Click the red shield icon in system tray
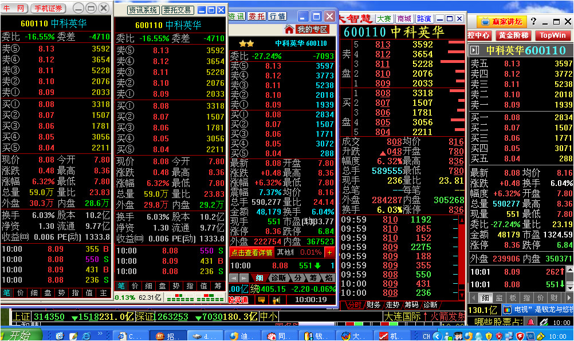Viewport: 574px width, 341px height. point(520,335)
